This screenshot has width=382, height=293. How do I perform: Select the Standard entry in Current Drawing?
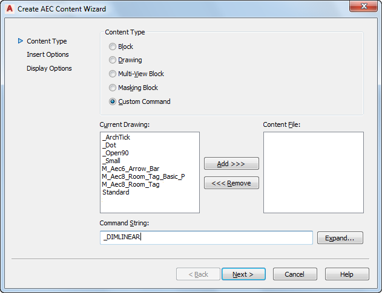pos(116,192)
